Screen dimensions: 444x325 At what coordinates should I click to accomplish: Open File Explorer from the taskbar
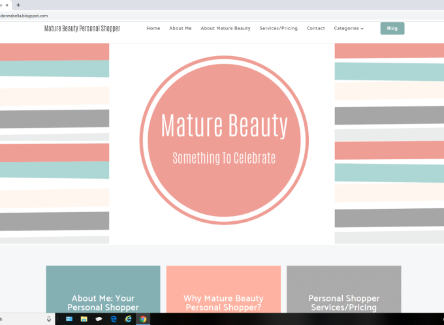pyautogui.click(x=84, y=319)
